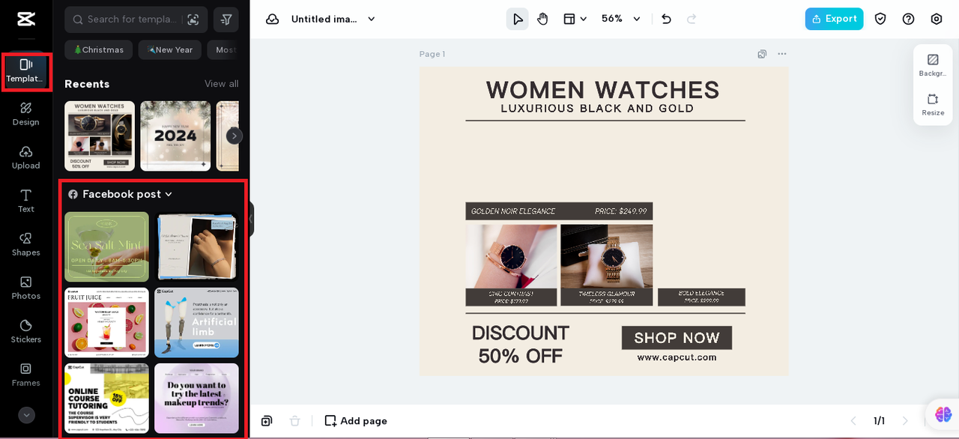Collapse the templates side panel handle
Screen dimensions: 959x439
pyautogui.click(x=251, y=219)
